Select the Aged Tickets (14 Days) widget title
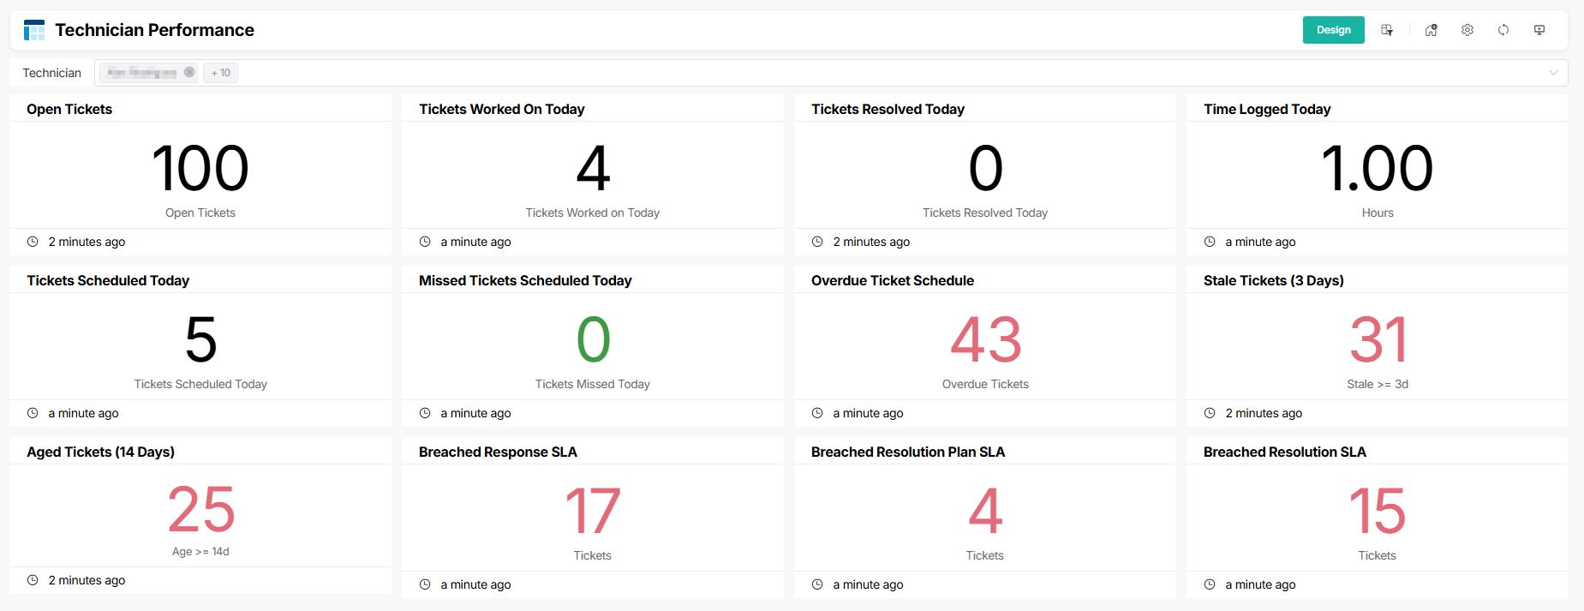The width and height of the screenshot is (1584, 611). click(x=100, y=452)
